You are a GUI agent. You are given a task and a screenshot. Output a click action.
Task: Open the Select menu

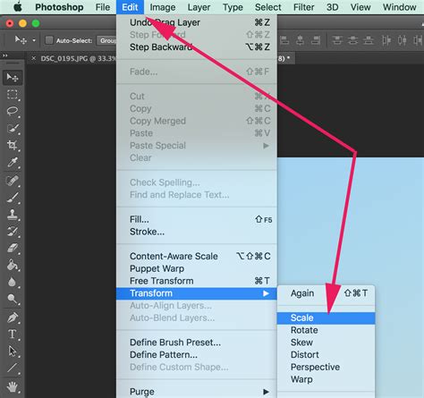[267, 7]
